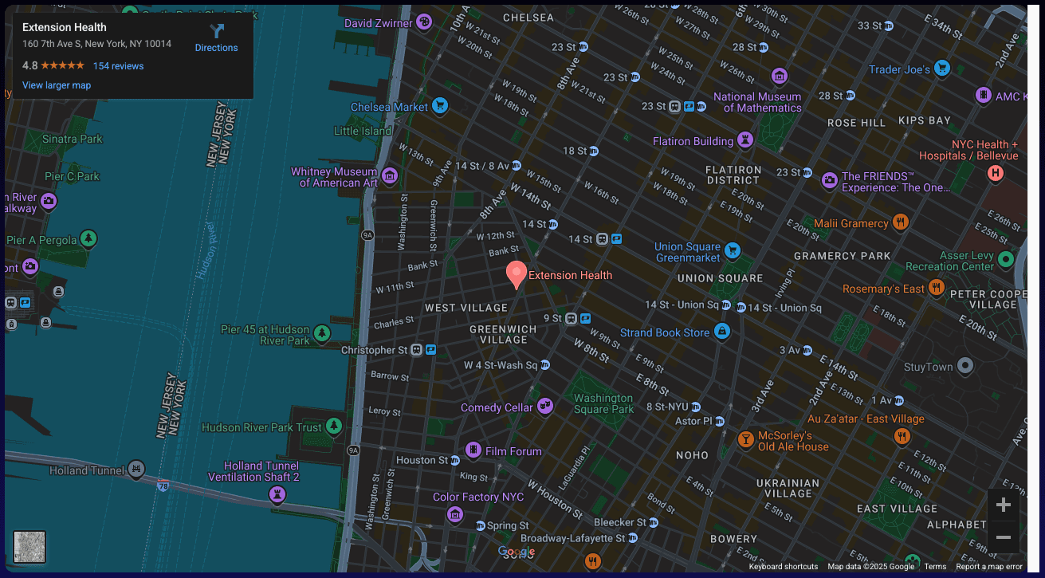This screenshot has height=578, width=1045.
Task: Select the Pier A Pergola park icon
Action: (88, 238)
